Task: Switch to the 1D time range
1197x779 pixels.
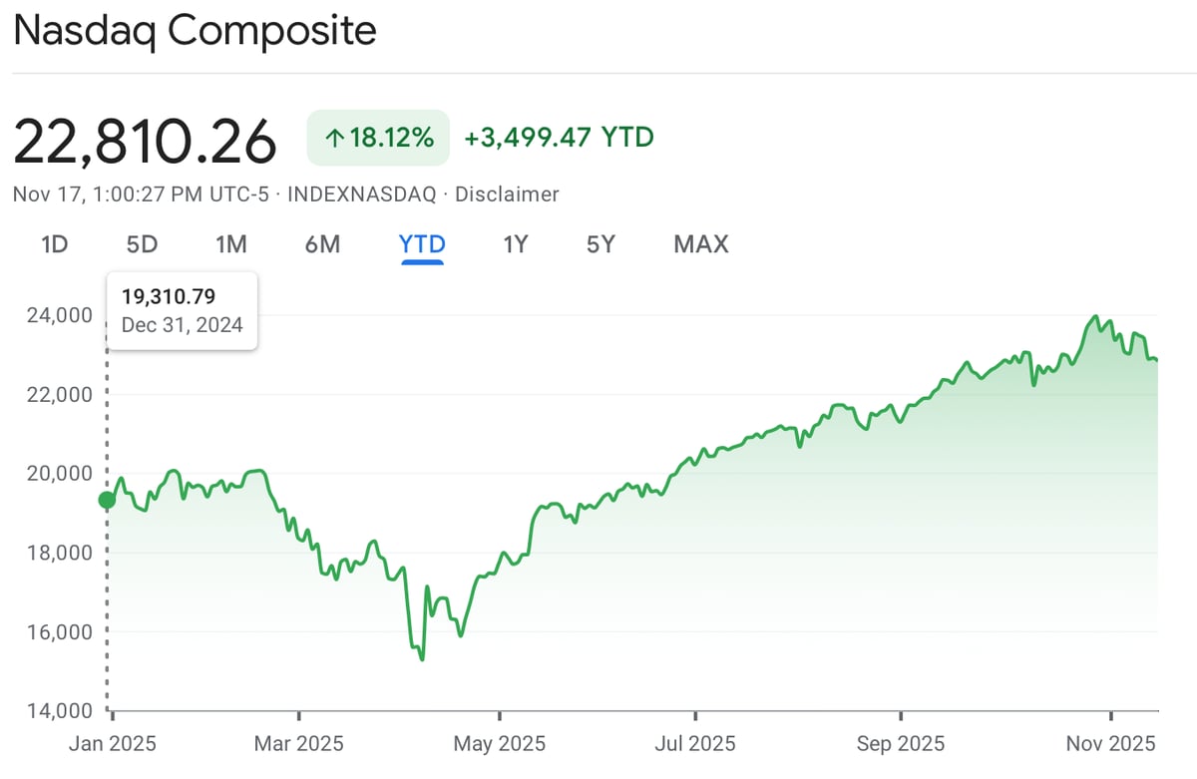Action: (54, 244)
